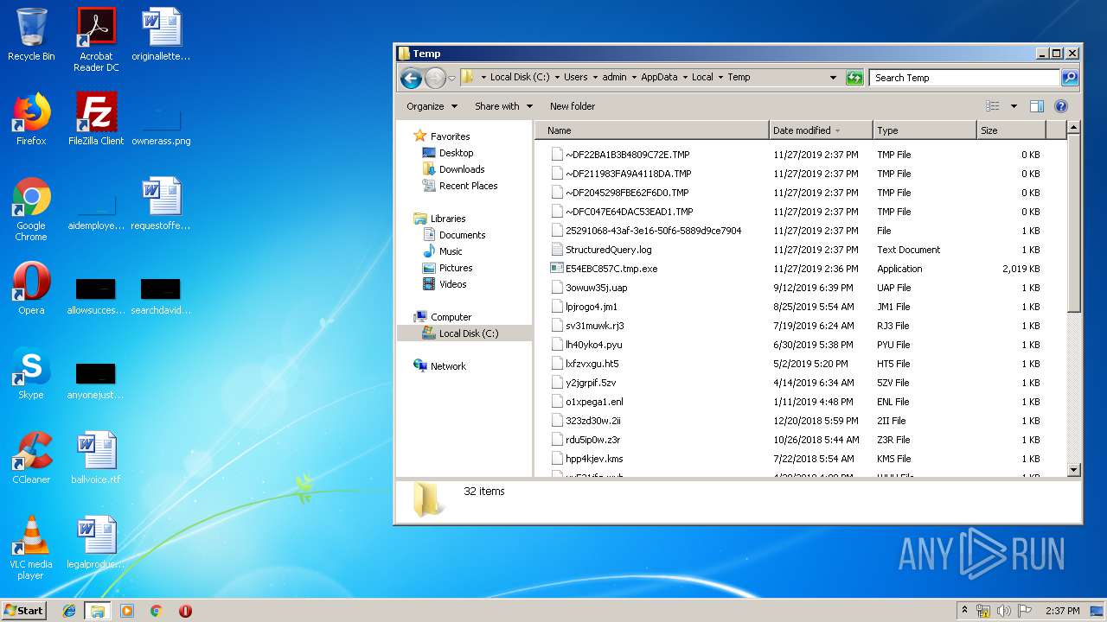
Task: Sort by Name column header
Action: pos(652,130)
